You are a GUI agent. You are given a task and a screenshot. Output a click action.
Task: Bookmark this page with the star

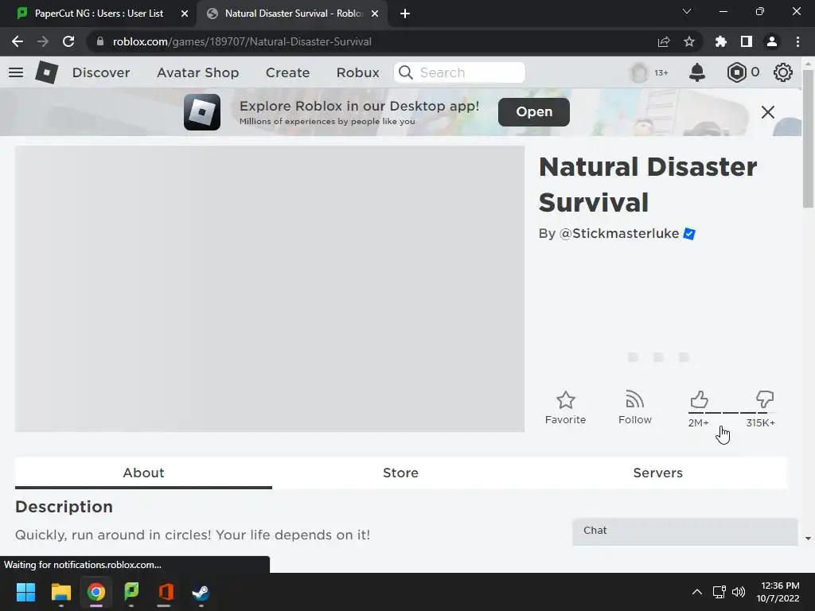click(x=689, y=41)
